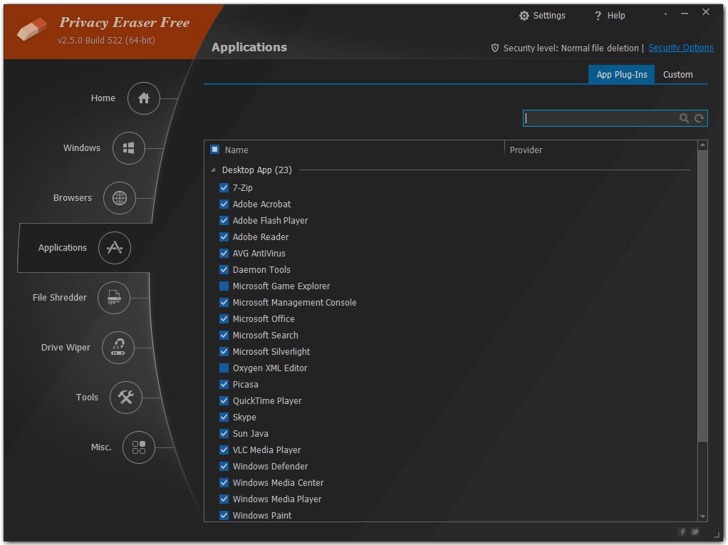Select the Microsoft Search row text
The width and height of the screenshot is (728, 545).
[265, 335]
